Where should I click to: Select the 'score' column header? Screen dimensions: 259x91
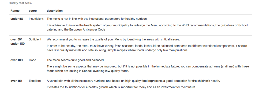tap(33, 11)
